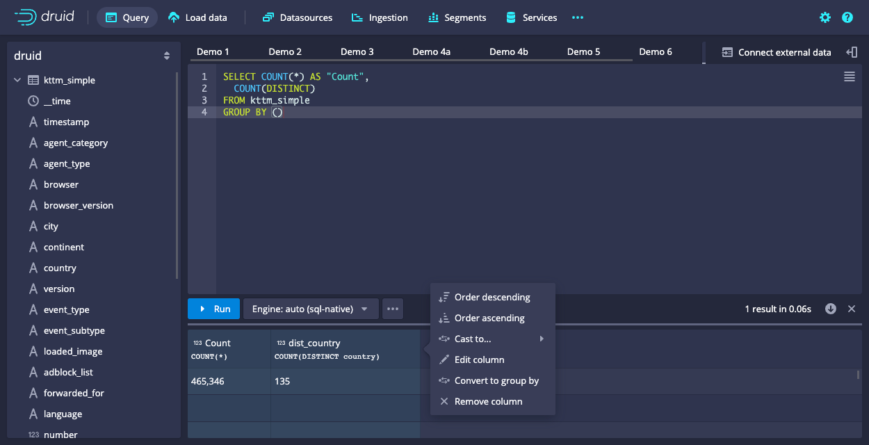Screen dimensions: 869x445
Task: Switch to the Demo 4a tab
Action: coord(431,52)
